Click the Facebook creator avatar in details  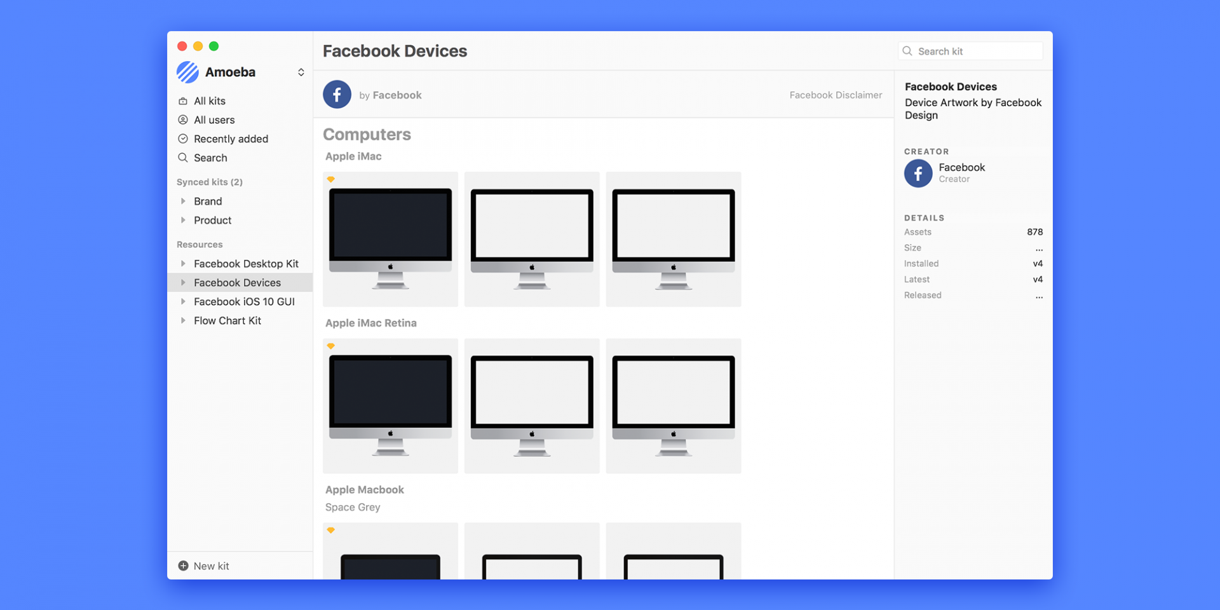coord(918,173)
